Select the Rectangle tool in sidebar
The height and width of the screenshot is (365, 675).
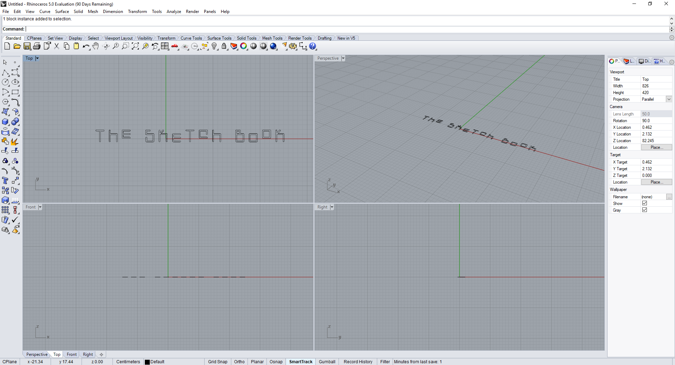click(x=15, y=92)
